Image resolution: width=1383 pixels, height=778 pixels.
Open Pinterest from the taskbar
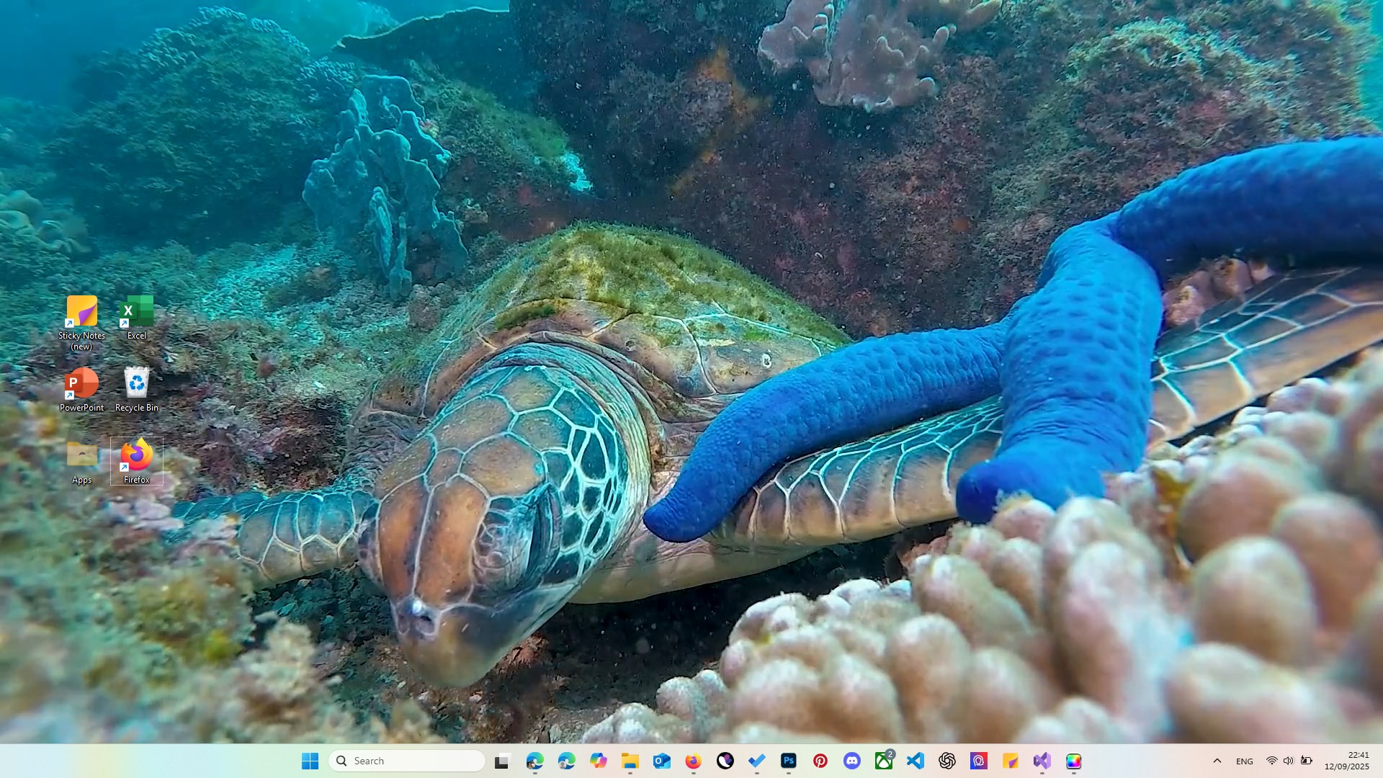[820, 761]
